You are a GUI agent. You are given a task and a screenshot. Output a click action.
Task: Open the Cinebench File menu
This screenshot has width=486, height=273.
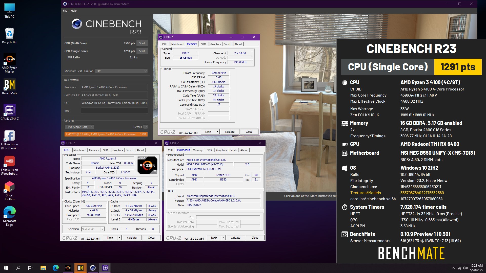point(65,11)
